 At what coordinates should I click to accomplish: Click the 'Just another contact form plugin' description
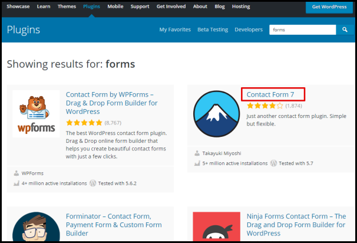(296, 120)
